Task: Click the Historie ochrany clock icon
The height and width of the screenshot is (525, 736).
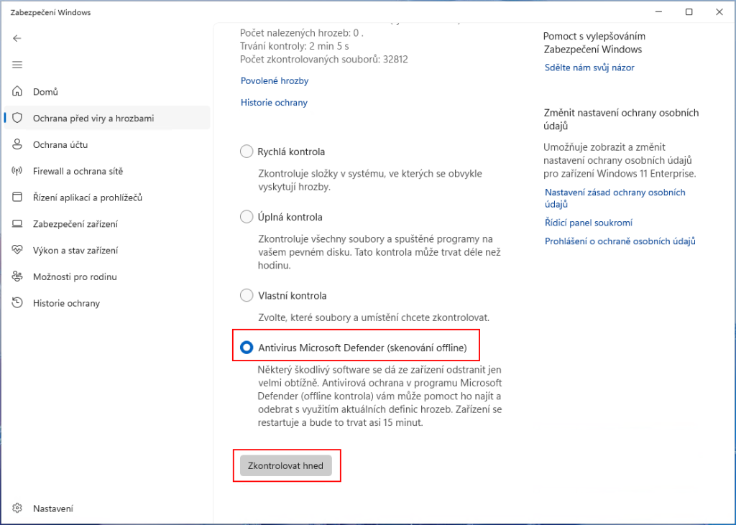Action: click(17, 302)
